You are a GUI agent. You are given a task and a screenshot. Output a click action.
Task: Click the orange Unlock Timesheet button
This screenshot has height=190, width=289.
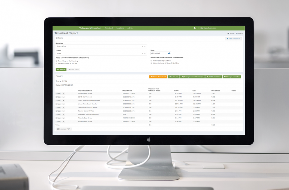[158, 77]
